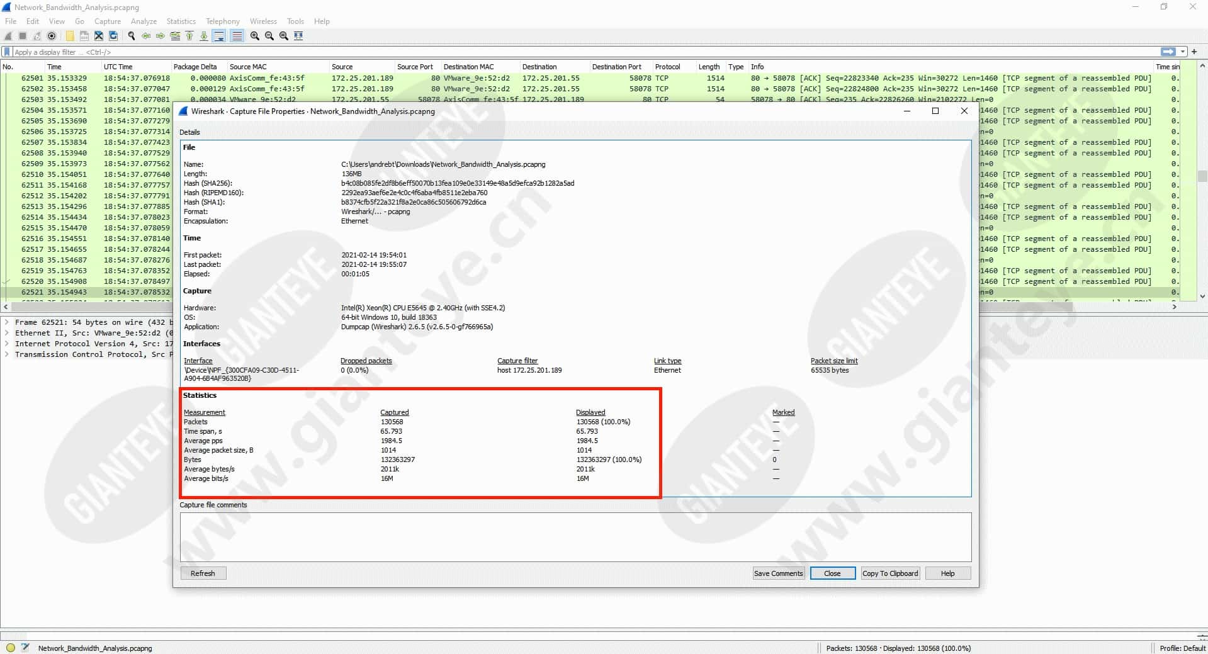Expand the Frame 62521 tree row
1208x654 pixels.
tap(7, 322)
